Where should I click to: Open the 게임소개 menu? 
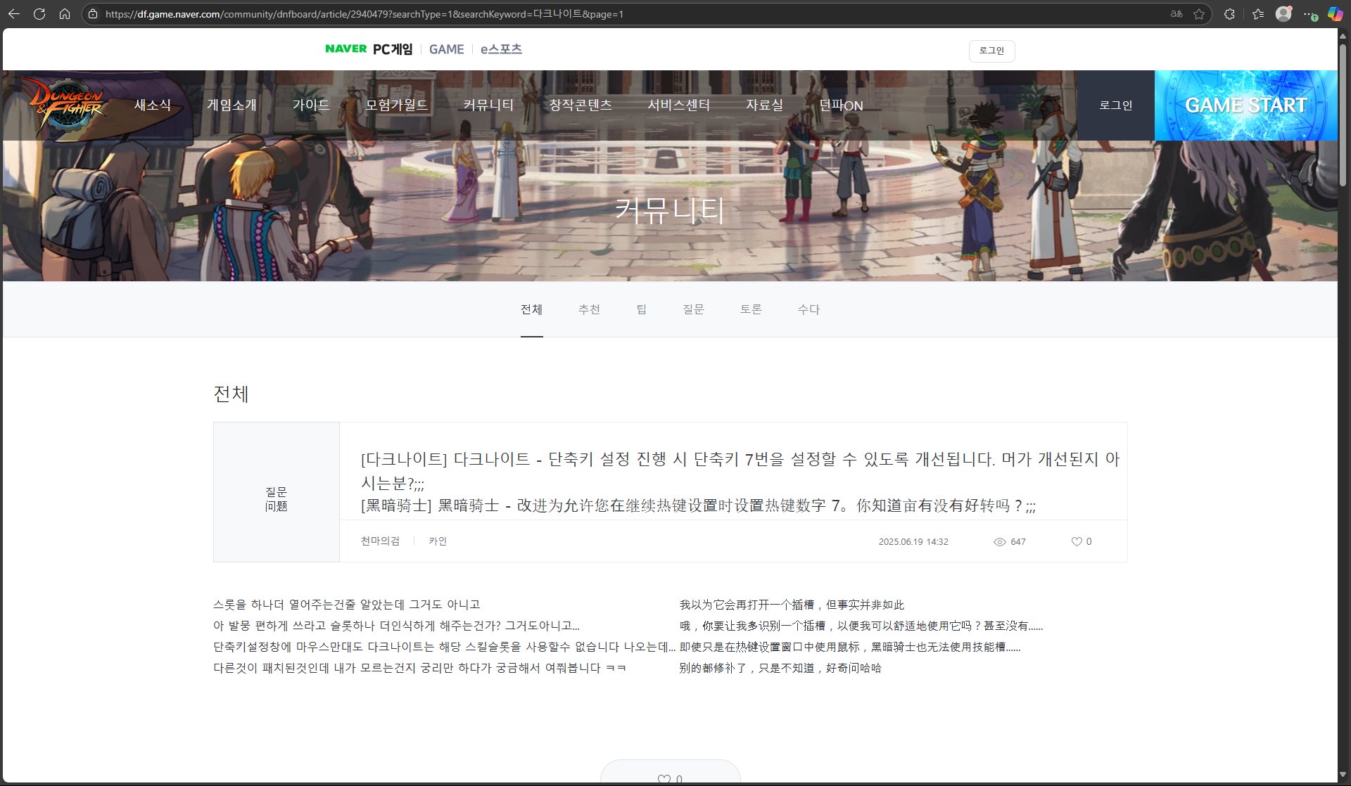pos(231,105)
